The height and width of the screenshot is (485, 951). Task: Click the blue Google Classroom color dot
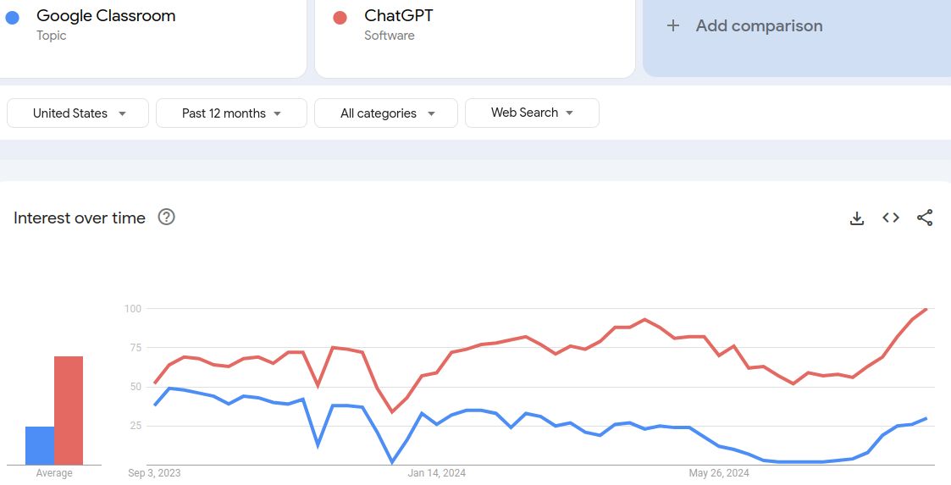pos(13,17)
